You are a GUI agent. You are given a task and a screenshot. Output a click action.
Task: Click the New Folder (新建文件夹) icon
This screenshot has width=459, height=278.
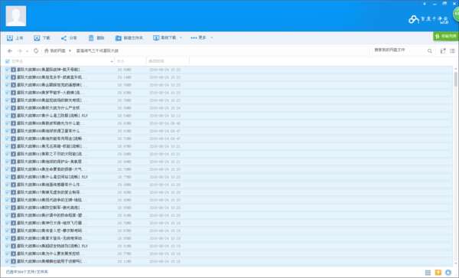pos(119,38)
